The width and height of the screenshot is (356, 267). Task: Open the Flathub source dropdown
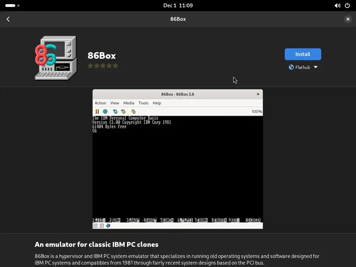[x=303, y=67]
